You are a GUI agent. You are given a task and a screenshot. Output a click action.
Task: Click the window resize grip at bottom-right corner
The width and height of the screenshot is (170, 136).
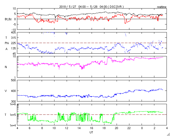point(168,135)
